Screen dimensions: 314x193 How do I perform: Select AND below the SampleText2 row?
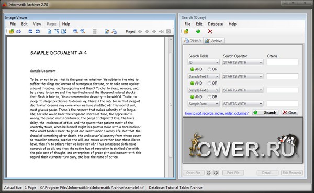(196, 97)
